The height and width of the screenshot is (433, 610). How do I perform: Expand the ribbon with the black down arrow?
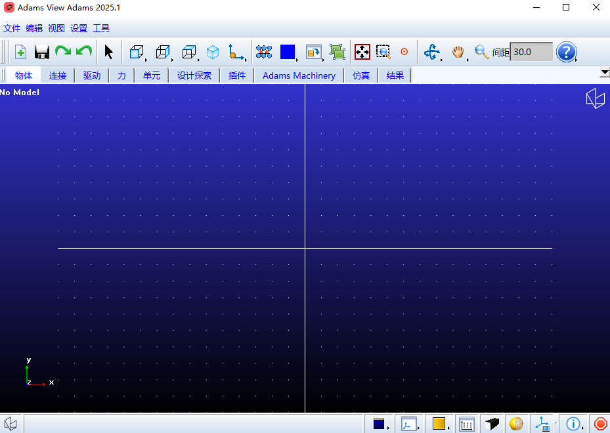coord(605,72)
